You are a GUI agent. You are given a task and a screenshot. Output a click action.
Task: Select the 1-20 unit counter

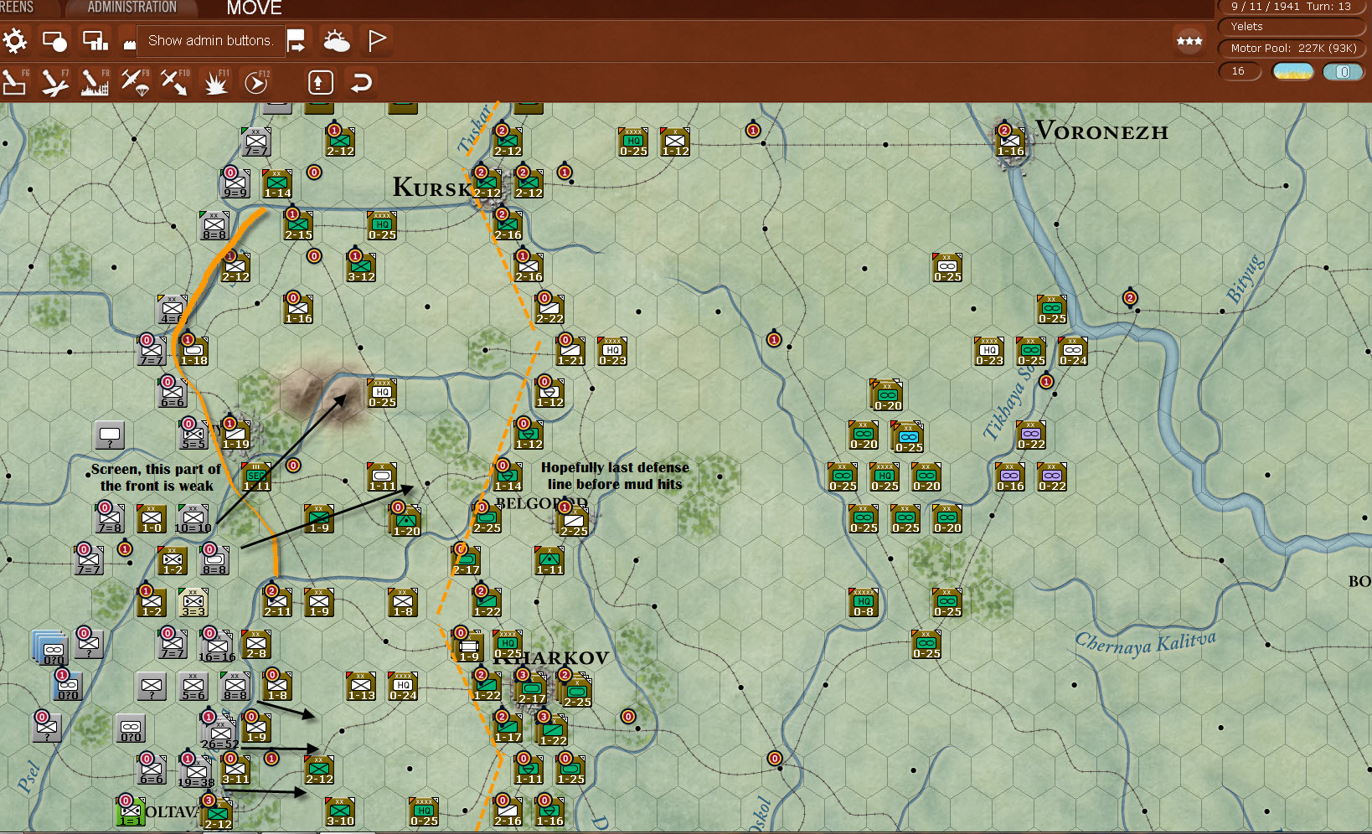coord(406,522)
